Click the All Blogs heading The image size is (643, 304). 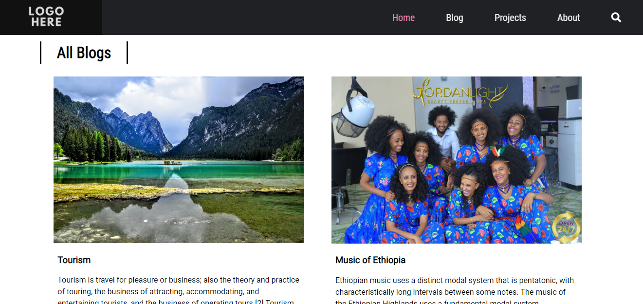(84, 53)
